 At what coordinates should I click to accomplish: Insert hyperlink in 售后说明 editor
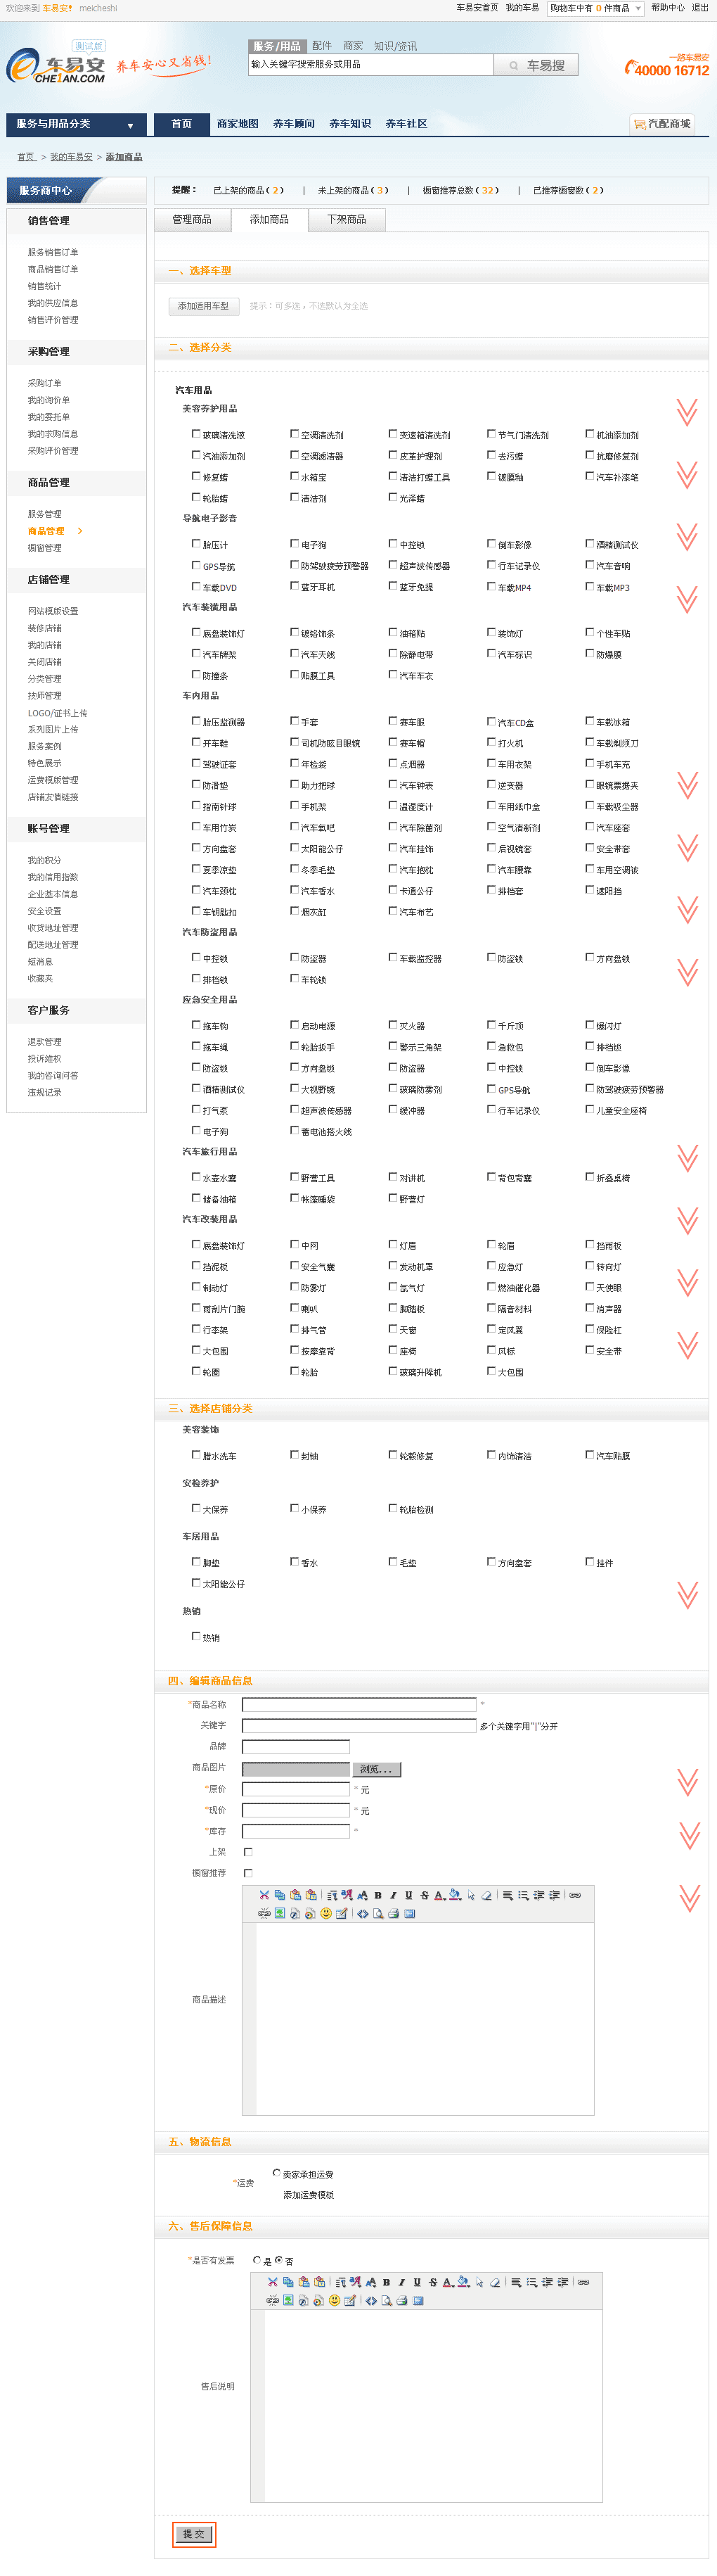583,2282
